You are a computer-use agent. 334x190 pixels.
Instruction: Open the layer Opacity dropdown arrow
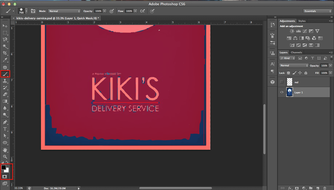tap(331, 65)
